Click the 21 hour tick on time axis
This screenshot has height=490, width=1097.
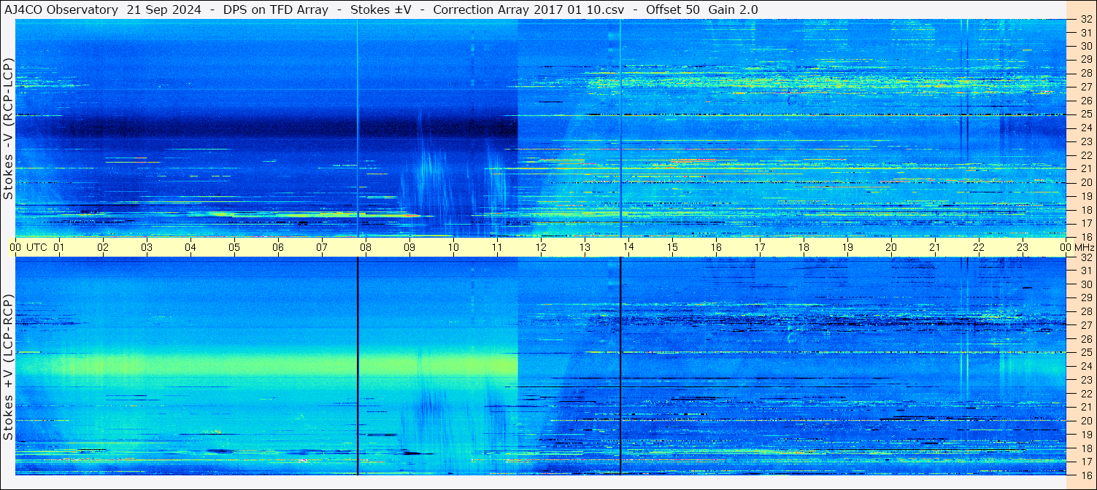(x=935, y=247)
